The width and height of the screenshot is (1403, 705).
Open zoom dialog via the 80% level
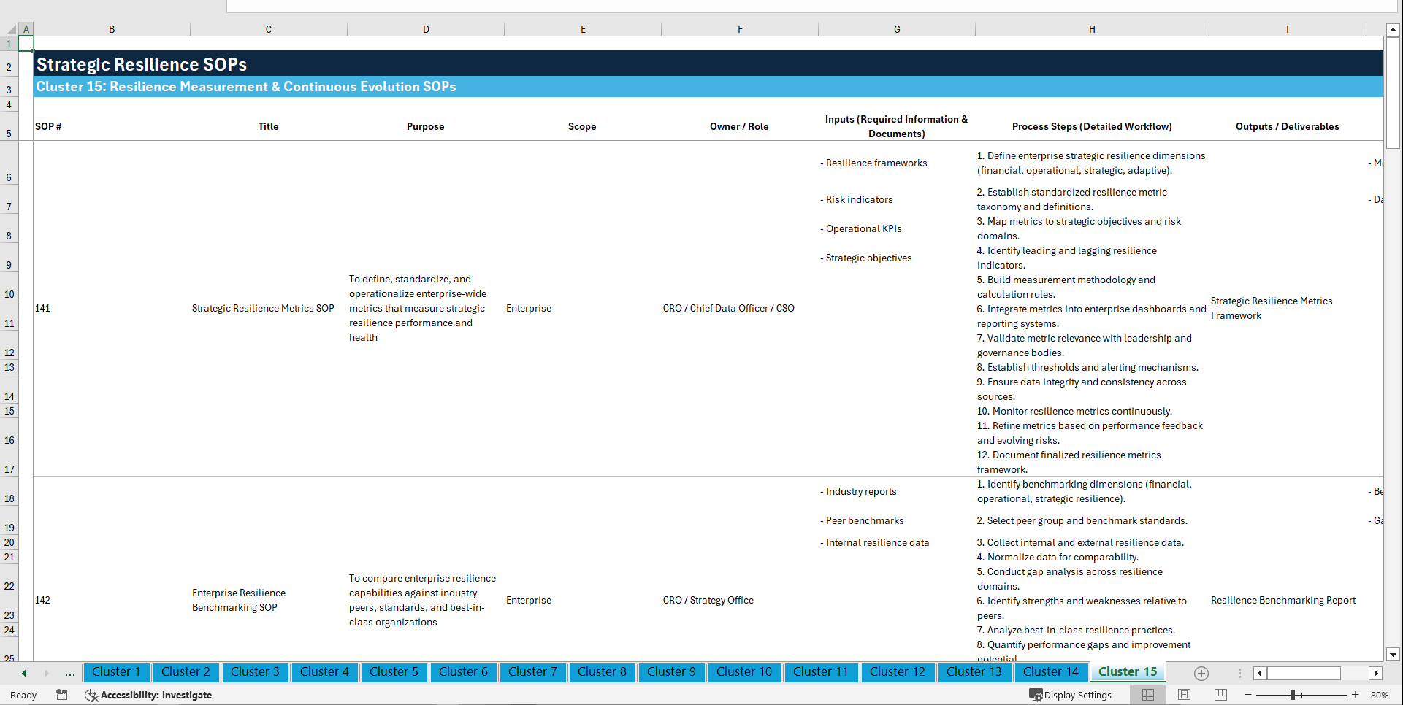[x=1379, y=695]
